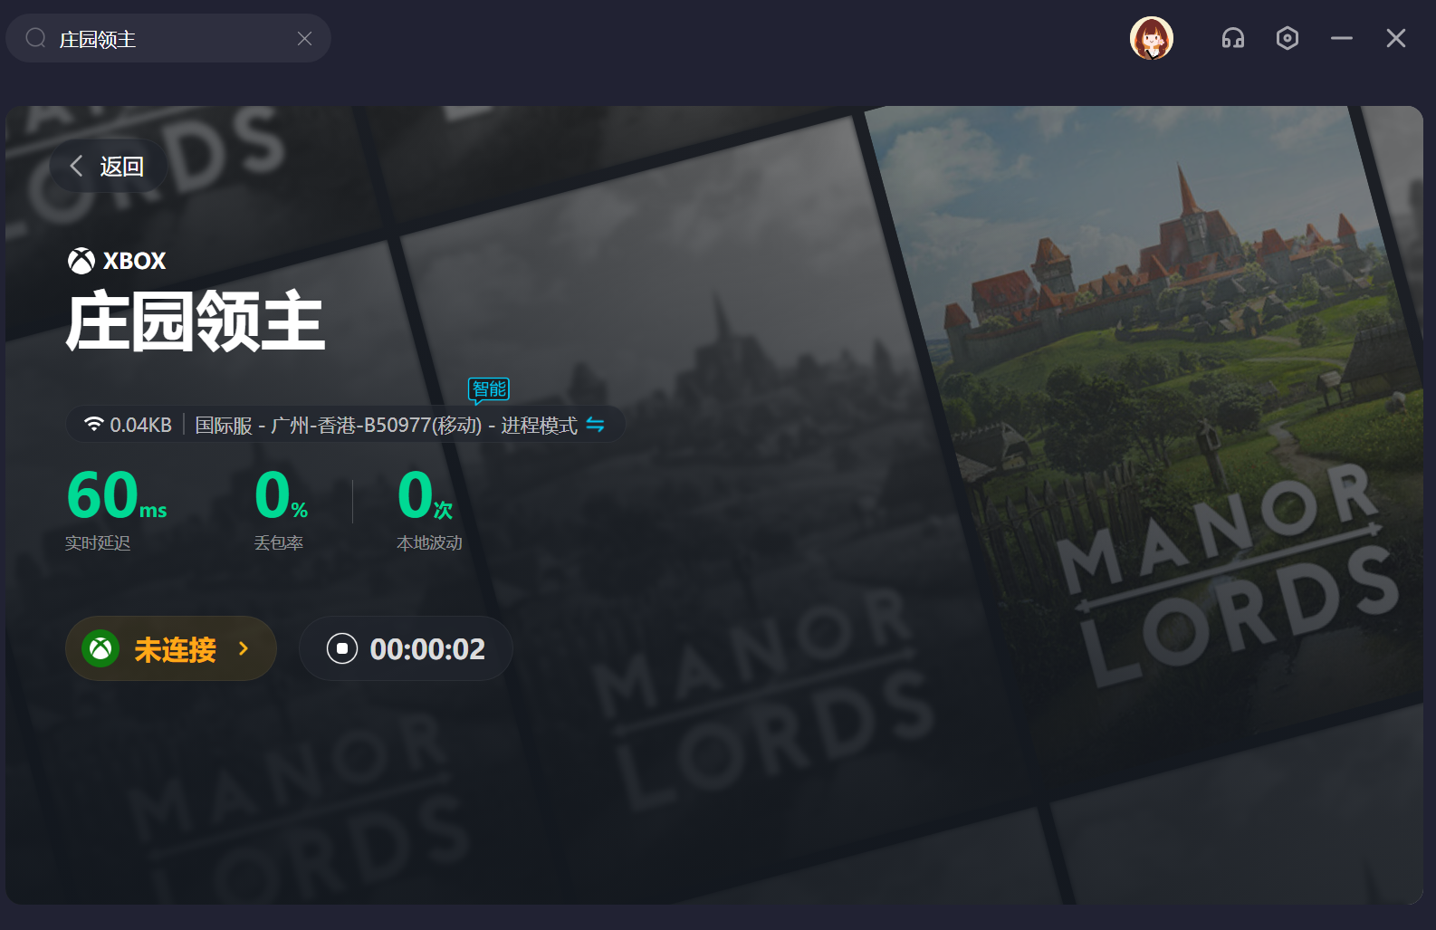The width and height of the screenshot is (1436, 930).
Task: Go back with the 返回 button
Action: click(x=108, y=166)
